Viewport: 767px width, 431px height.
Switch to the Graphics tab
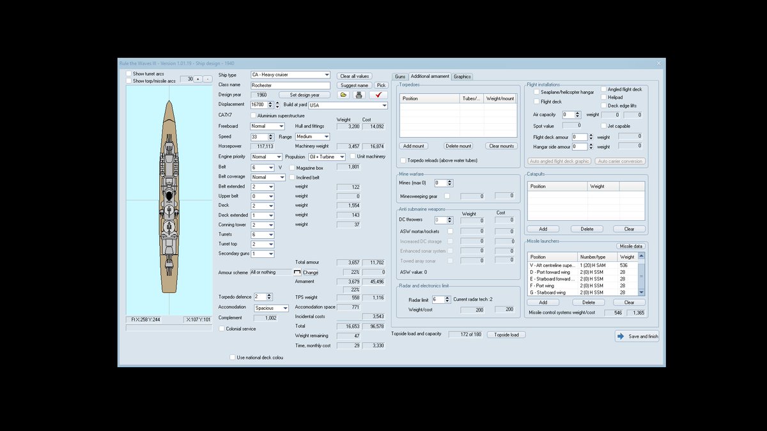coord(462,77)
